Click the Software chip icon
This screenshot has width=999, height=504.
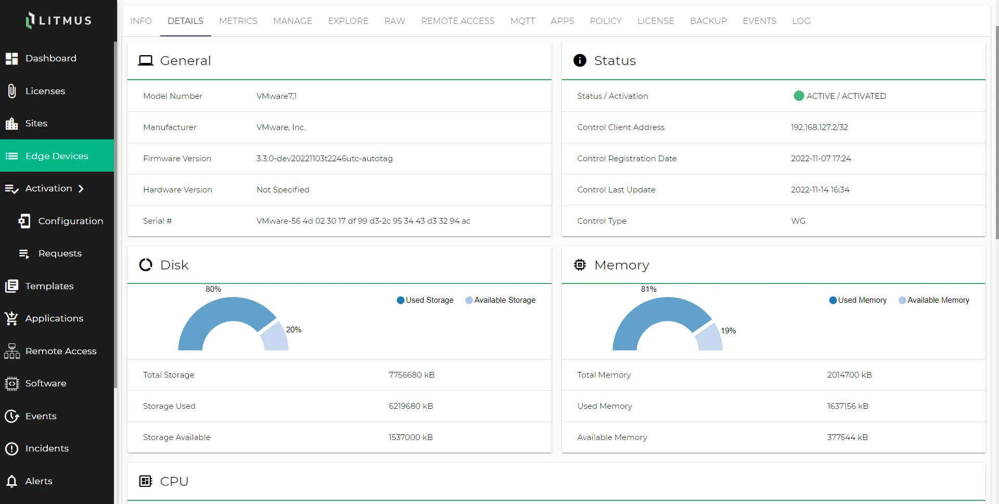(x=11, y=384)
